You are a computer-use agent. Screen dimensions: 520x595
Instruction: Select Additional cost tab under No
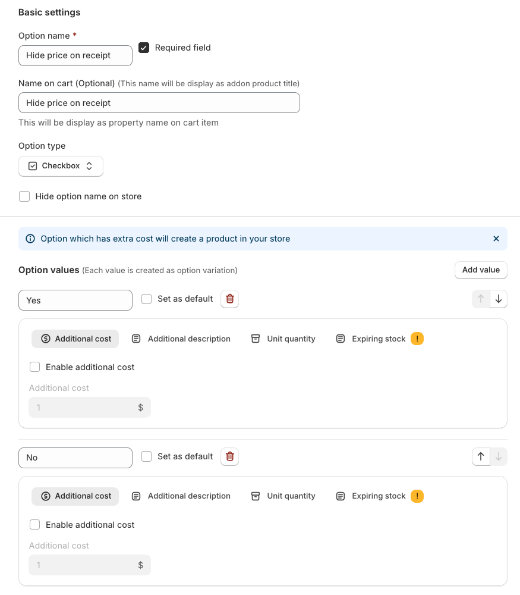point(75,496)
